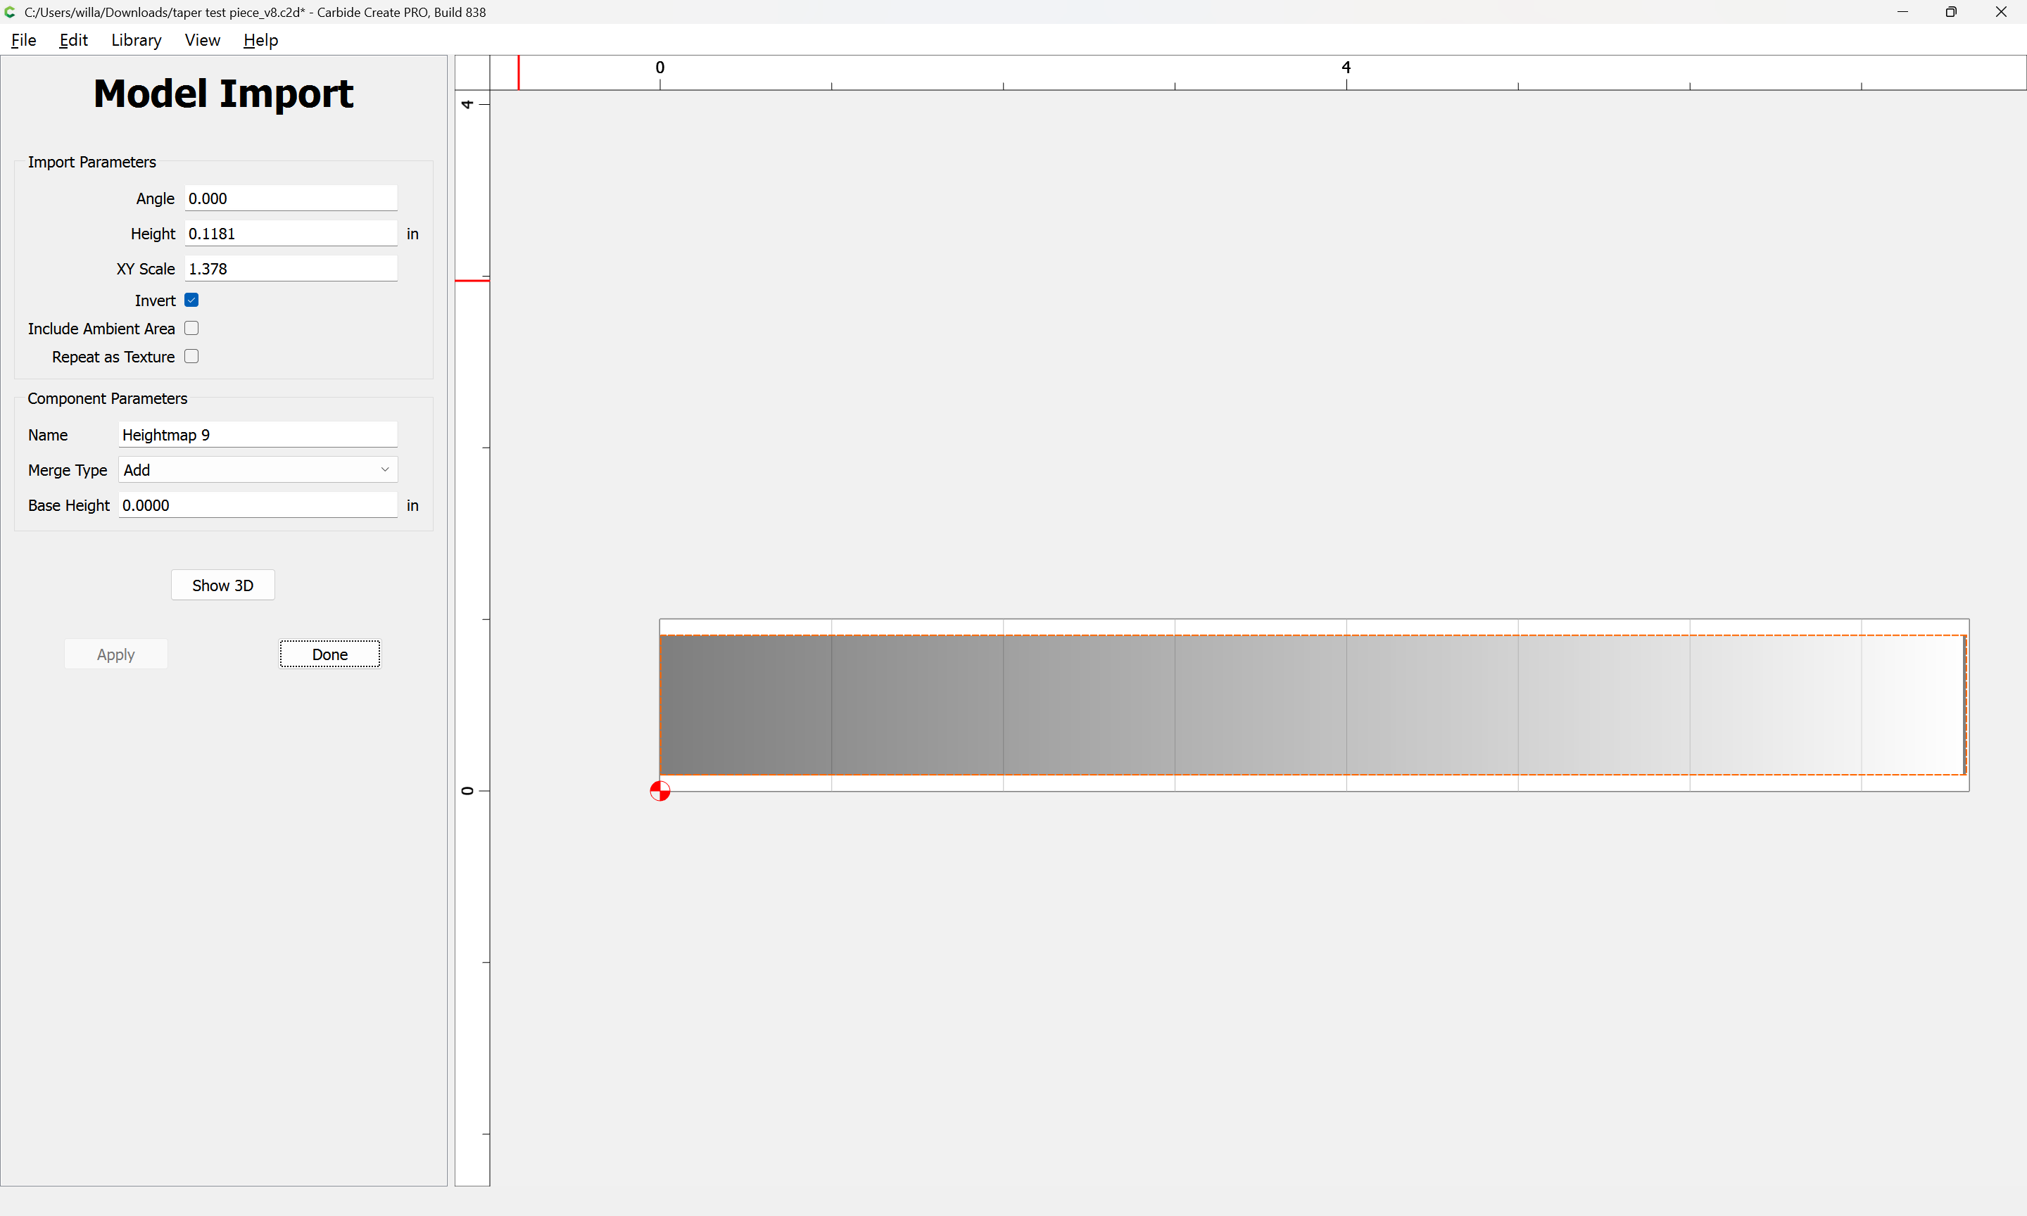
Task: Click the XY Scale input field
Action: coord(290,269)
